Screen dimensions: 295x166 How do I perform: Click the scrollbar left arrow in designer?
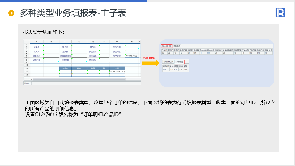pos(32,79)
